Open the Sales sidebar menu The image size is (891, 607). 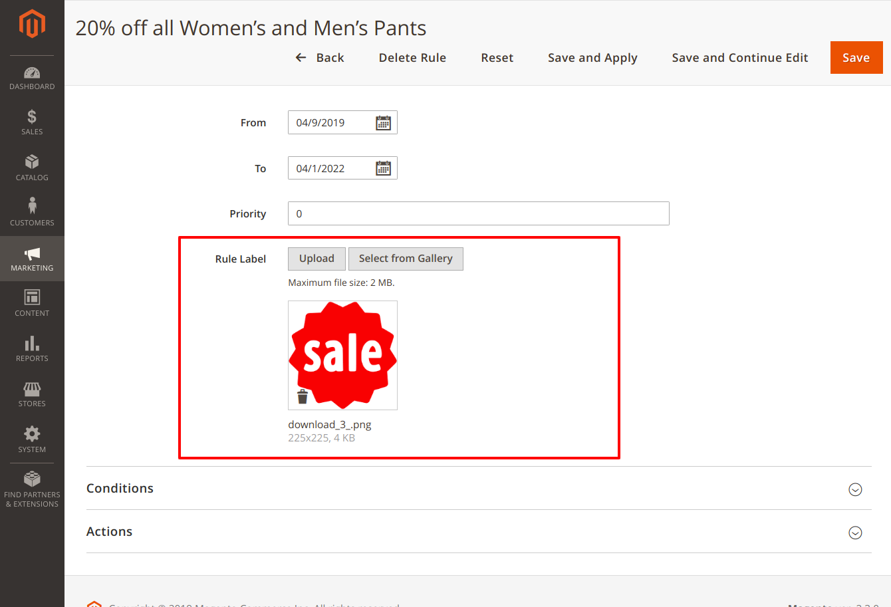click(32, 123)
